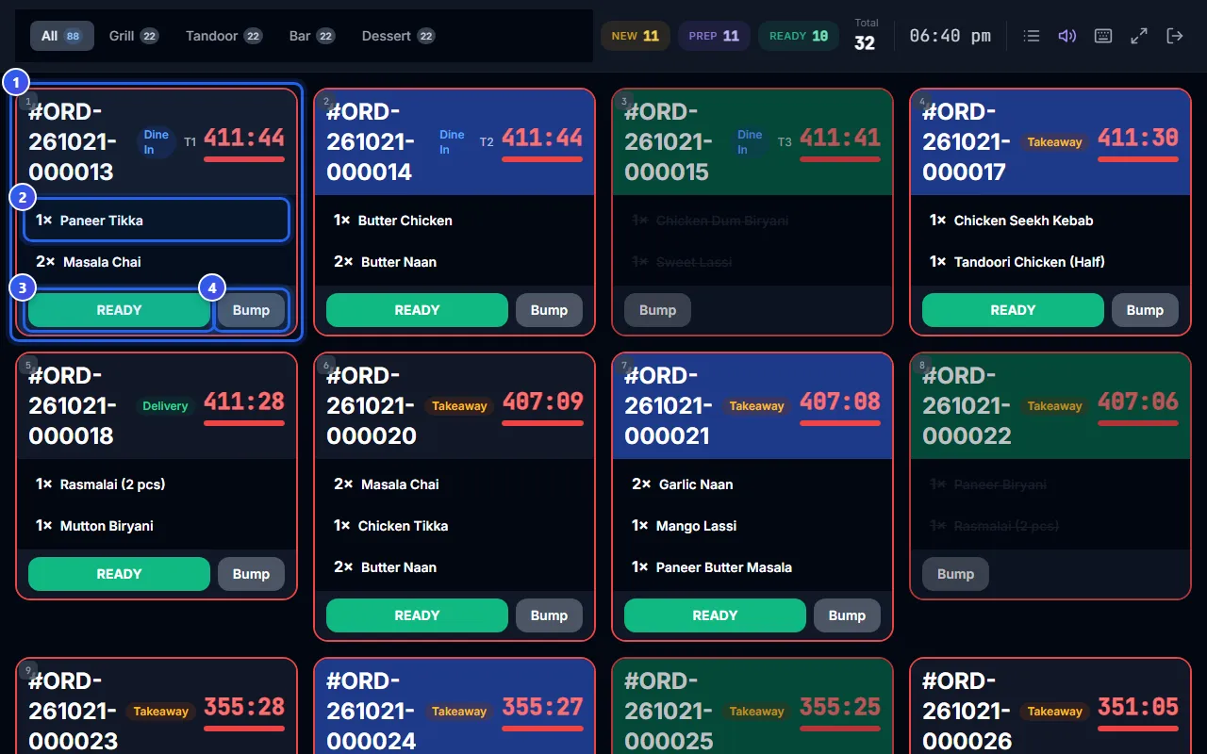Filter orders by NEW status chip

(x=636, y=36)
